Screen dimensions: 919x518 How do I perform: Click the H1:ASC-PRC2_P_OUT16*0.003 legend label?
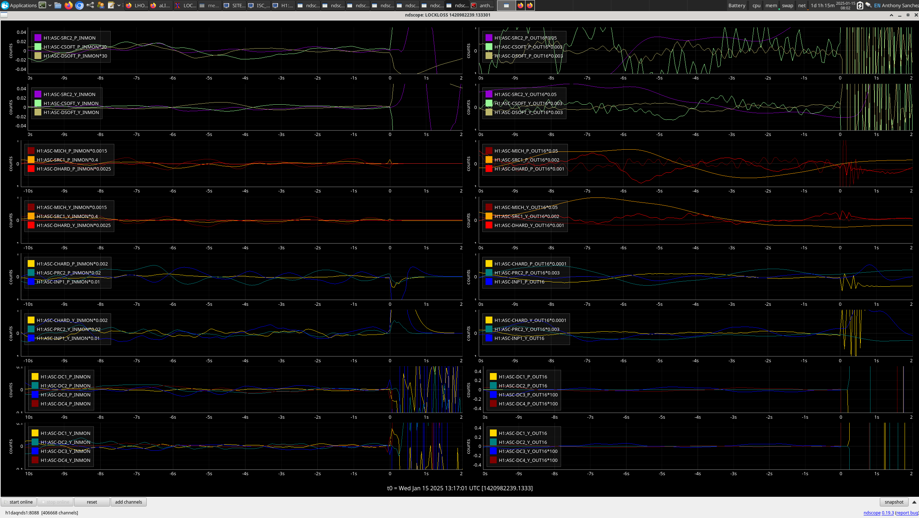click(x=527, y=273)
